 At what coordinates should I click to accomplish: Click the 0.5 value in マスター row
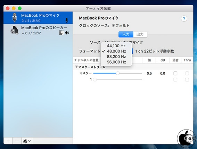pos(149,73)
